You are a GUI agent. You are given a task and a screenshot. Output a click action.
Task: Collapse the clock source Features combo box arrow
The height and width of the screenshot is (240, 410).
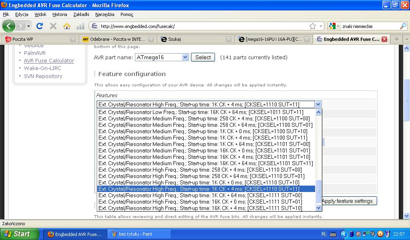[318, 104]
